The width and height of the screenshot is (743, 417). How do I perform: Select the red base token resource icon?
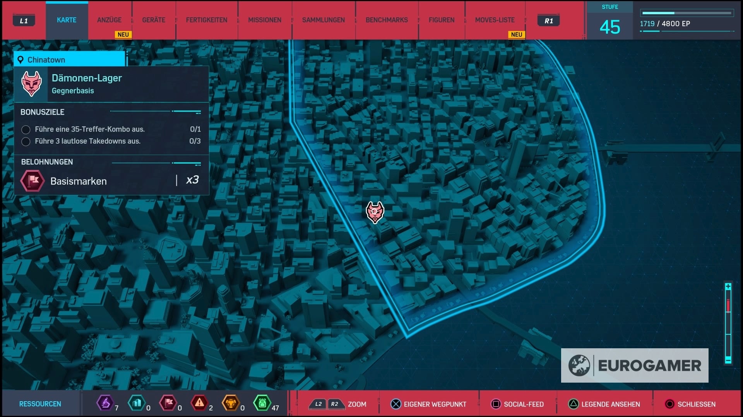[168, 403]
